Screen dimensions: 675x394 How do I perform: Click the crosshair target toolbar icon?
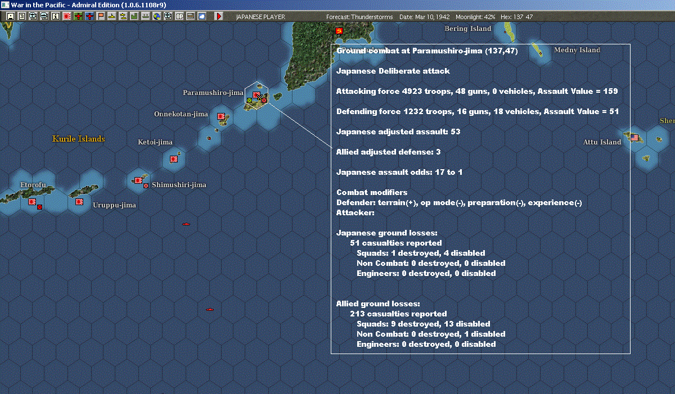168,16
